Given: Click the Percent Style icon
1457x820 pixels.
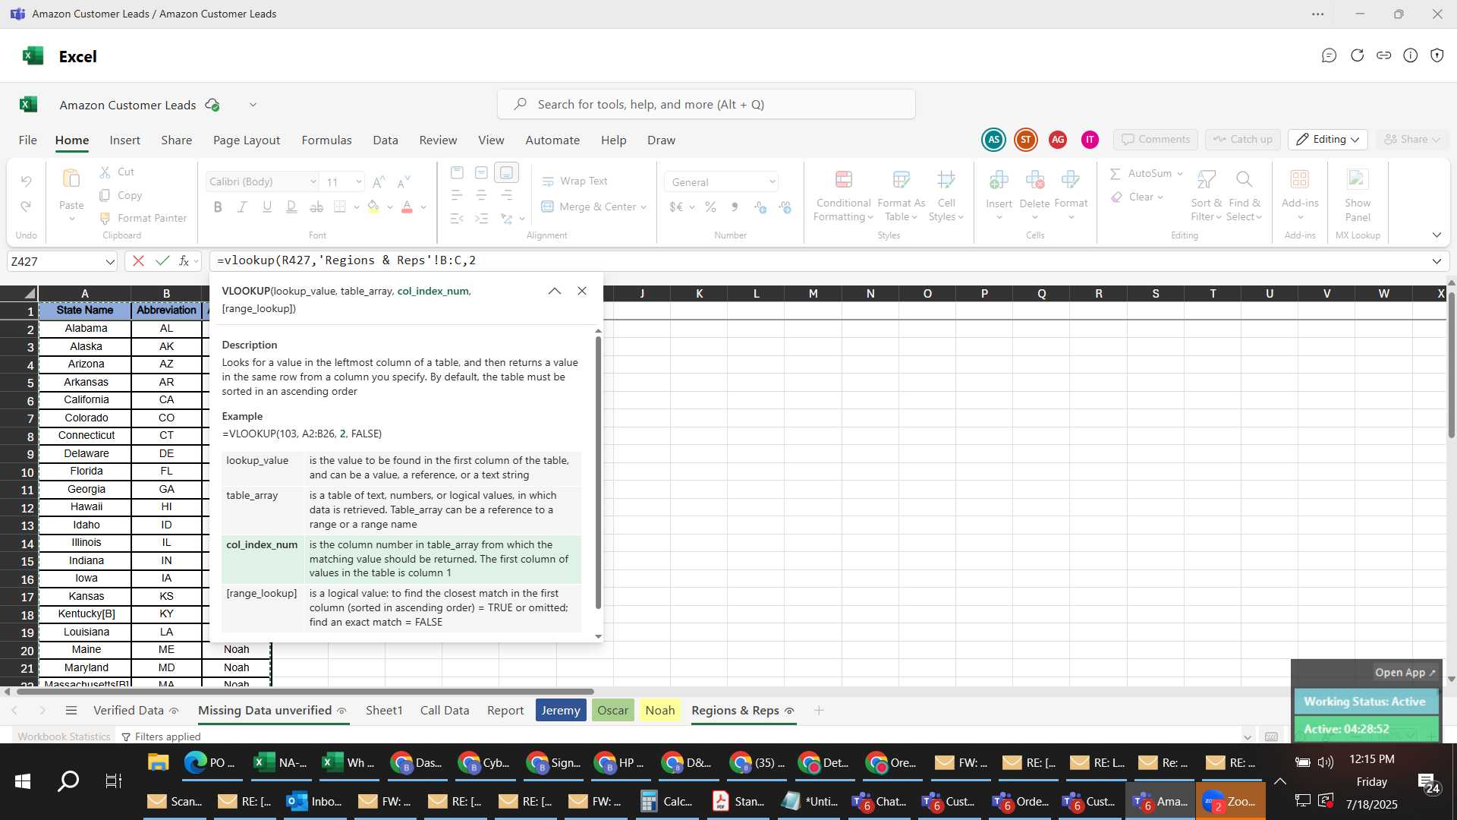Looking at the screenshot, I should (710, 207).
